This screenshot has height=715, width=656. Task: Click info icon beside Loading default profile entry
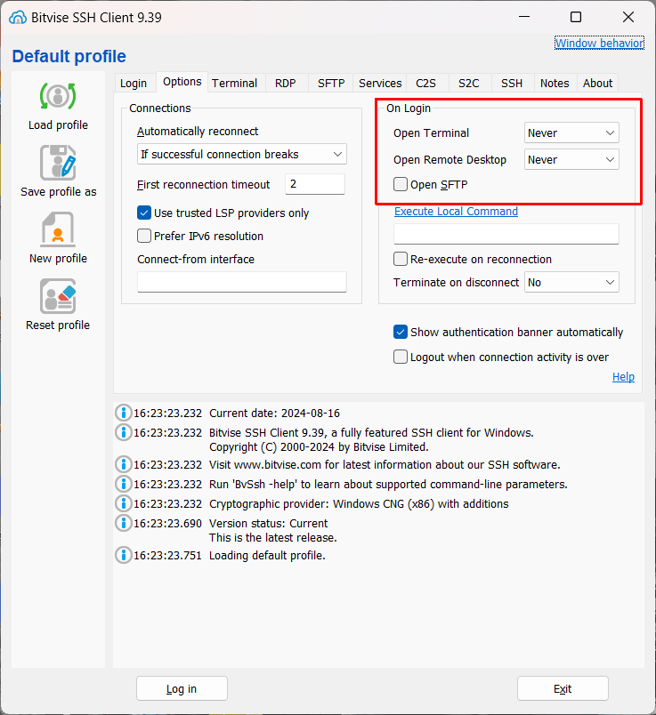pyautogui.click(x=123, y=555)
